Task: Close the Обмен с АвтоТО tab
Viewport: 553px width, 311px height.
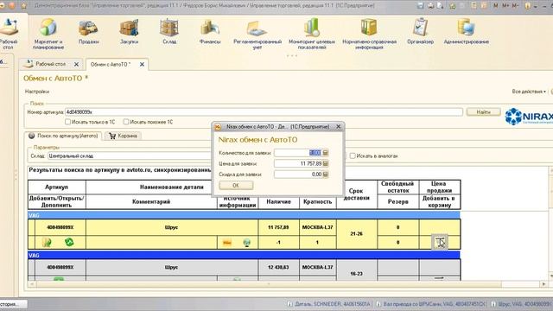Action: click(x=142, y=65)
